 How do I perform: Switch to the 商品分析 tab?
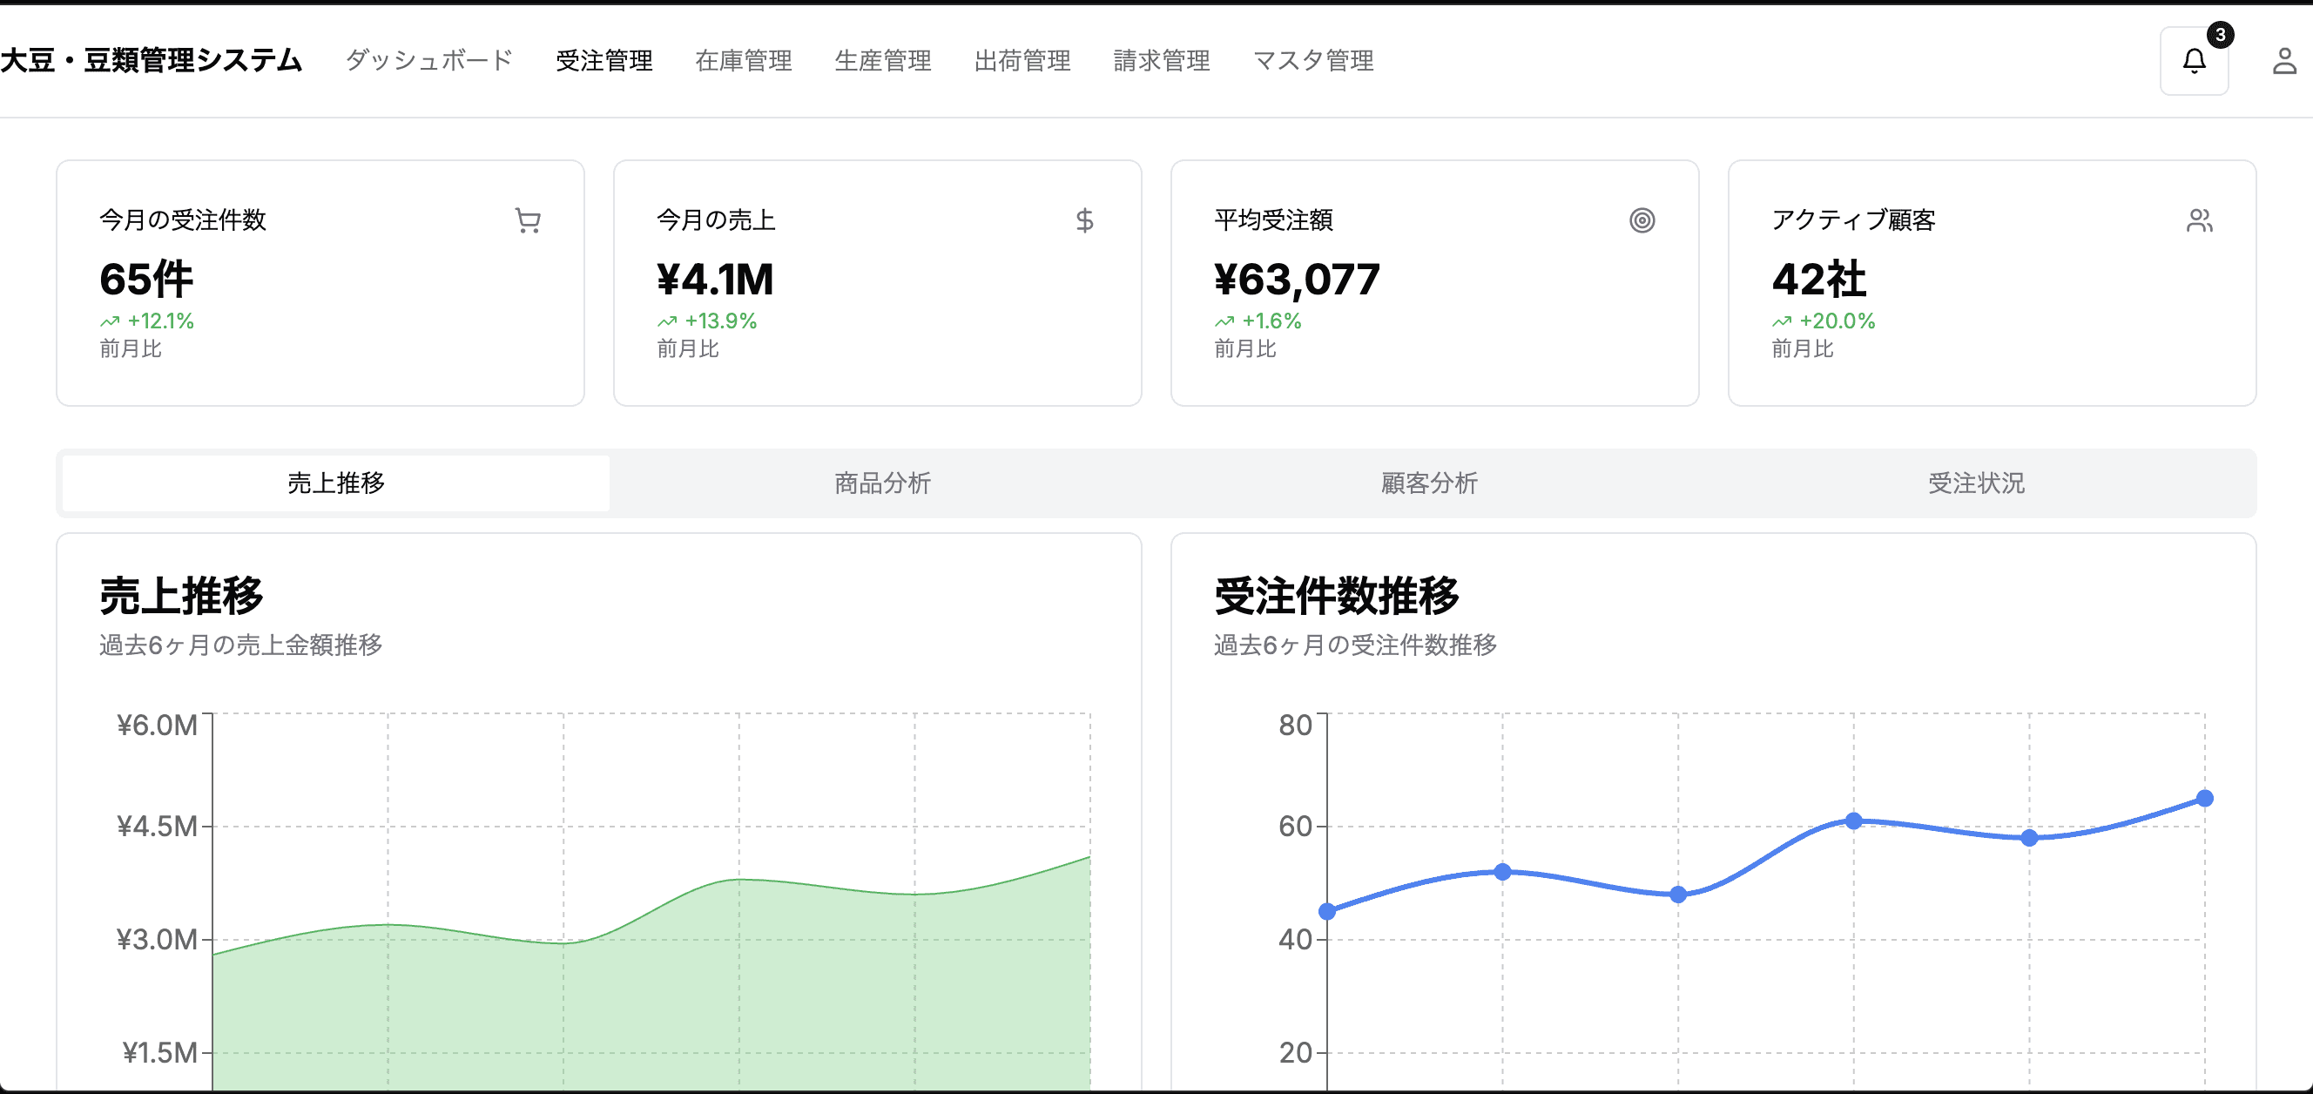click(x=883, y=483)
